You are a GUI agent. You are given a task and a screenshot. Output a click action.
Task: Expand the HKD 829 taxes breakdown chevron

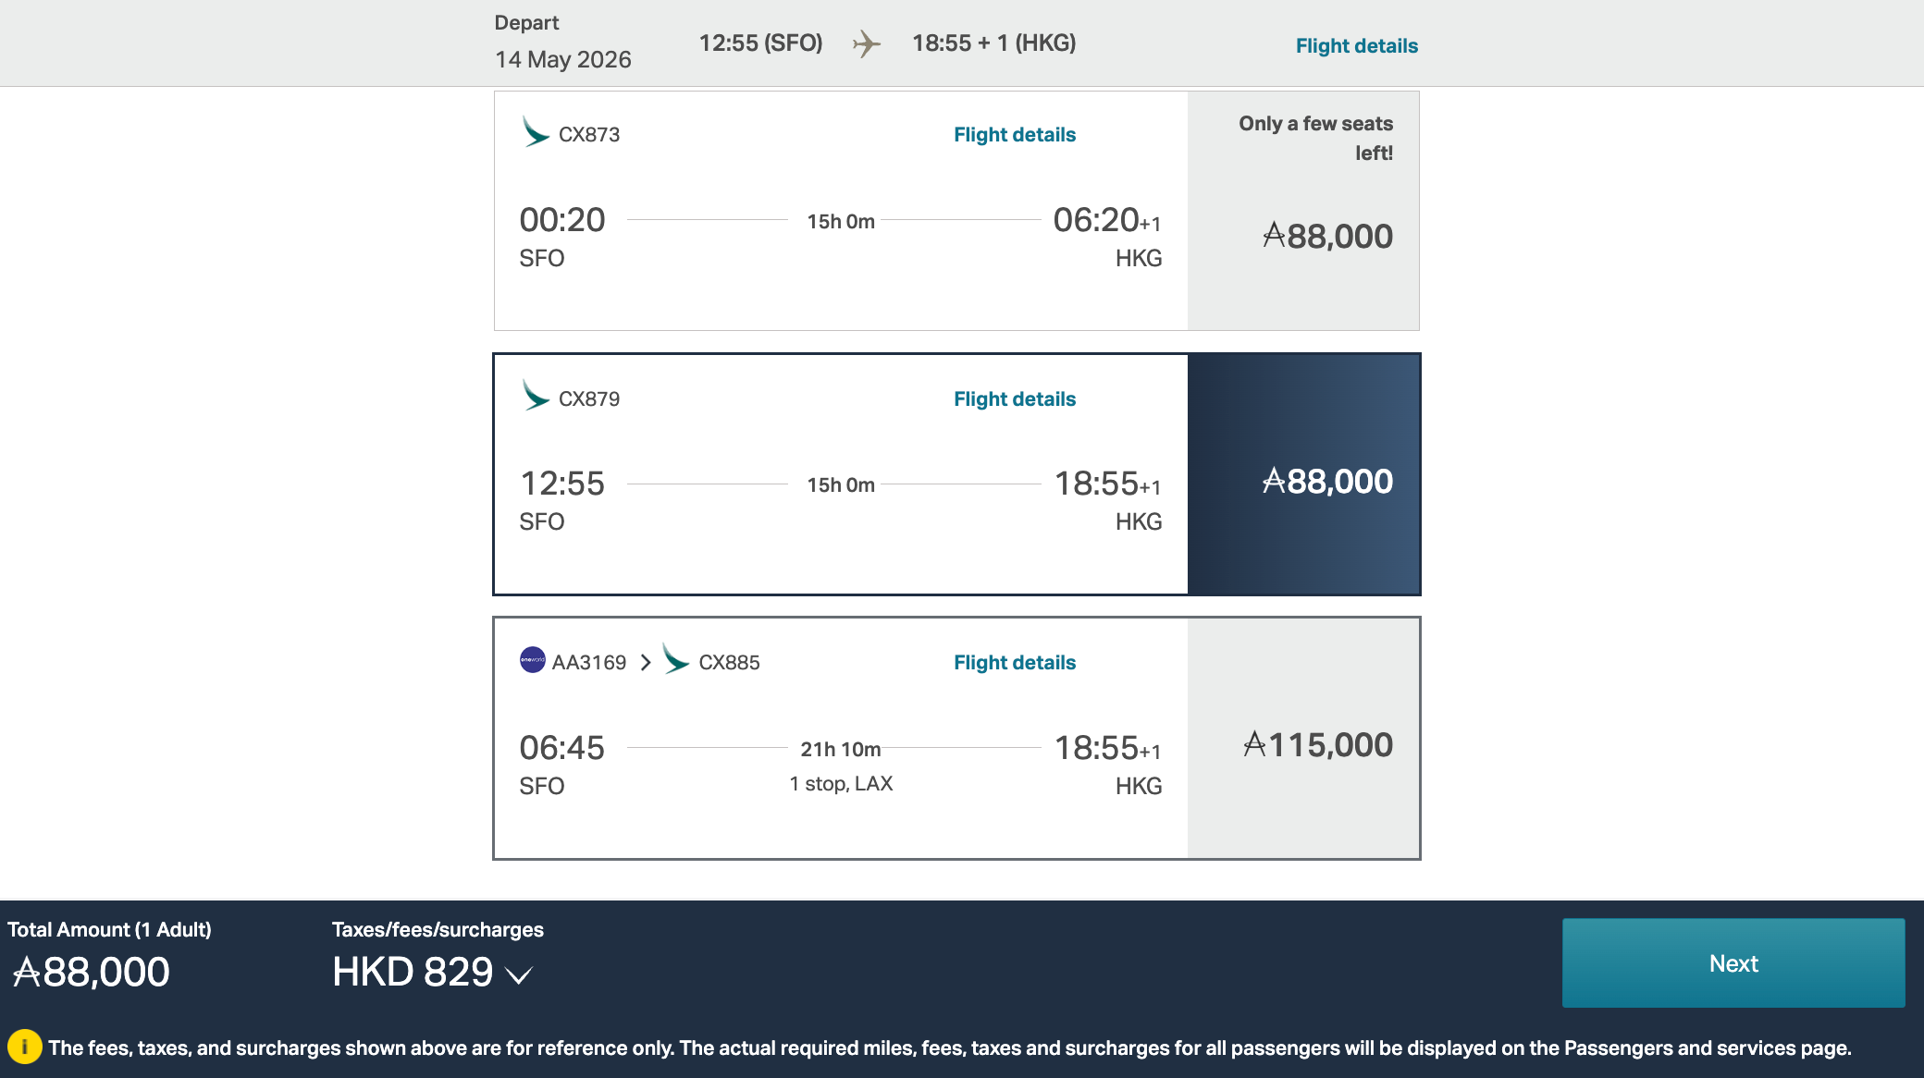[520, 974]
